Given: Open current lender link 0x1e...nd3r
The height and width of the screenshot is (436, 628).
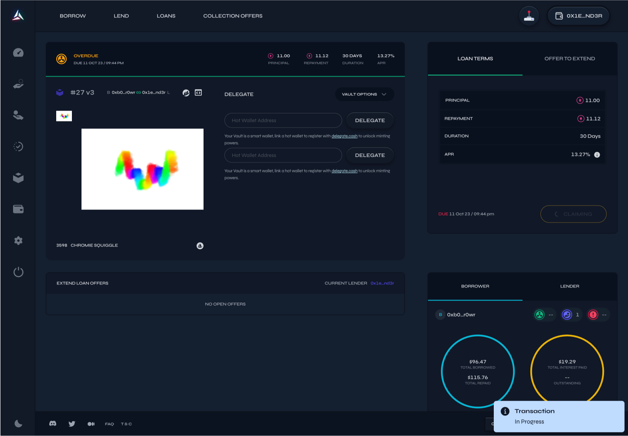Looking at the screenshot, I should point(382,283).
